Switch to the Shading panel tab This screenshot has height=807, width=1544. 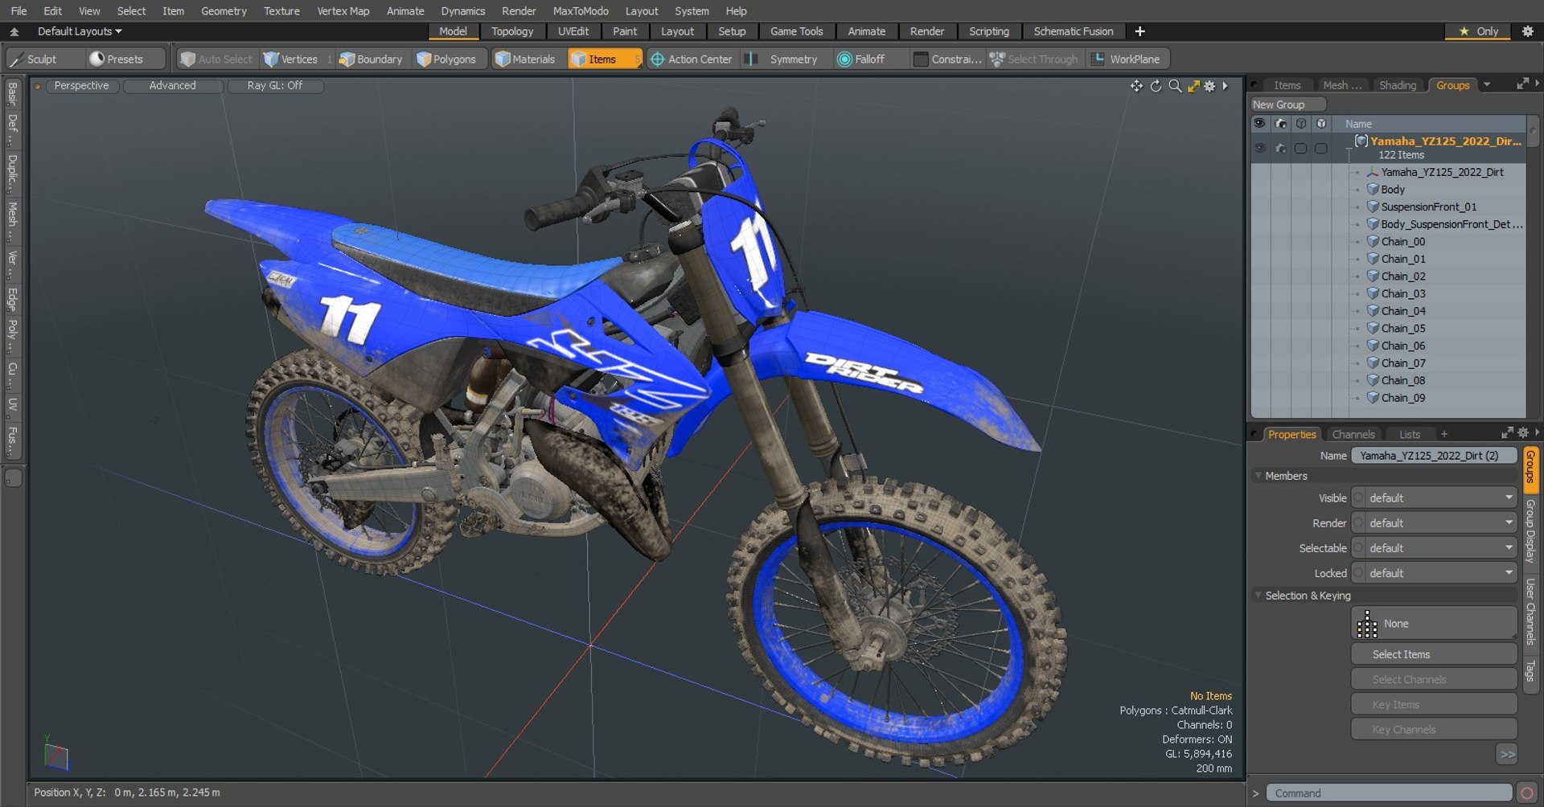[x=1398, y=84]
